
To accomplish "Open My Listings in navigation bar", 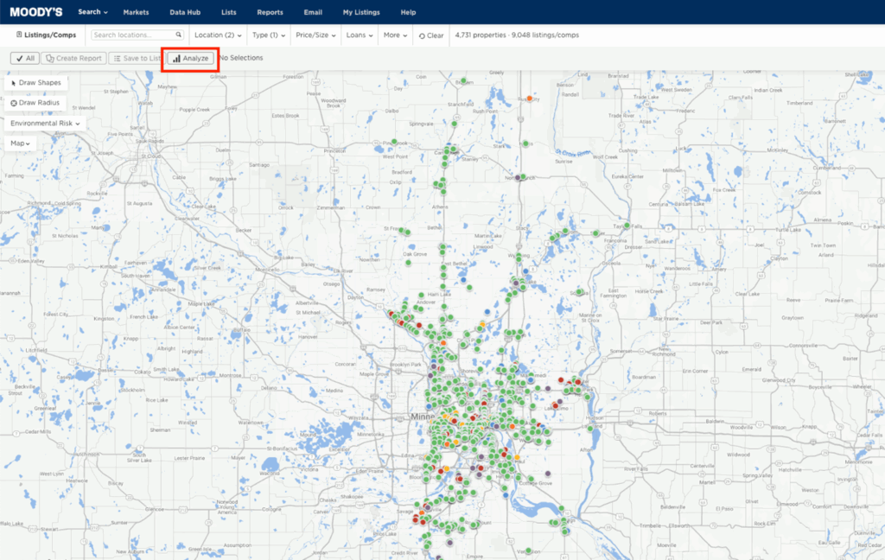I will point(361,12).
